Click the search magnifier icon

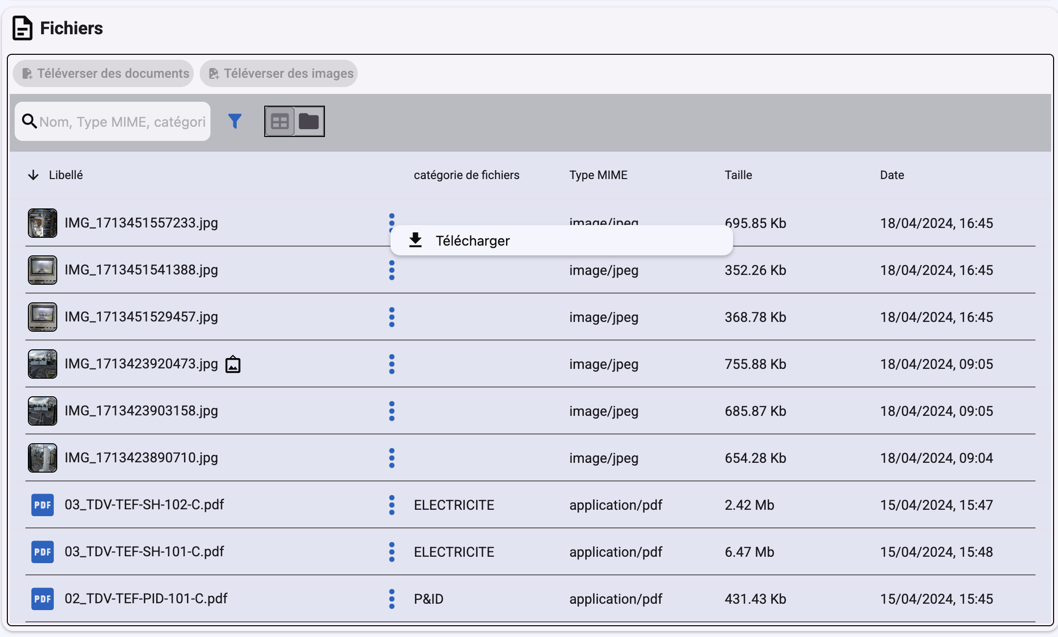pos(29,121)
